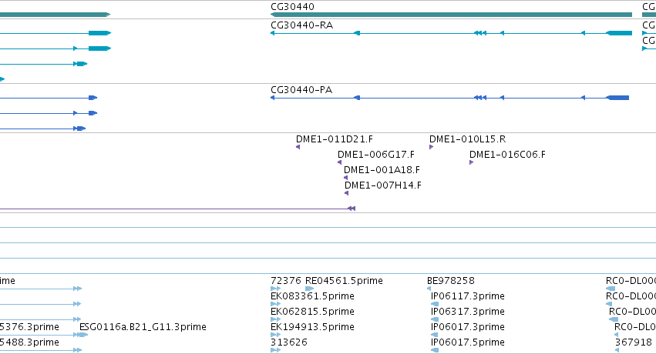
Task: Select the IP06017.5prime EST feature
Action: click(434, 350)
